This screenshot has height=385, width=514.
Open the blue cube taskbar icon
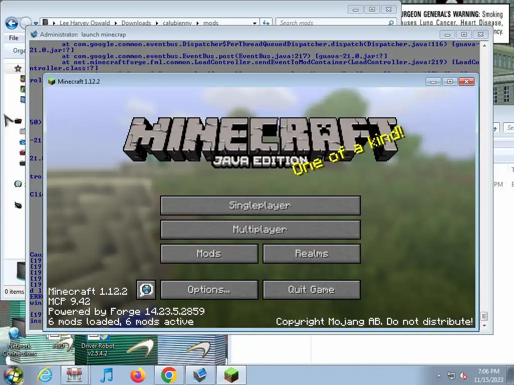coord(200,375)
